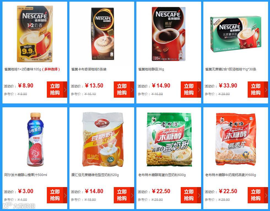Click 立即抢购 for the ¥8.90 Nescafe 1+2
The image size is (270, 211).
click(x=57, y=90)
